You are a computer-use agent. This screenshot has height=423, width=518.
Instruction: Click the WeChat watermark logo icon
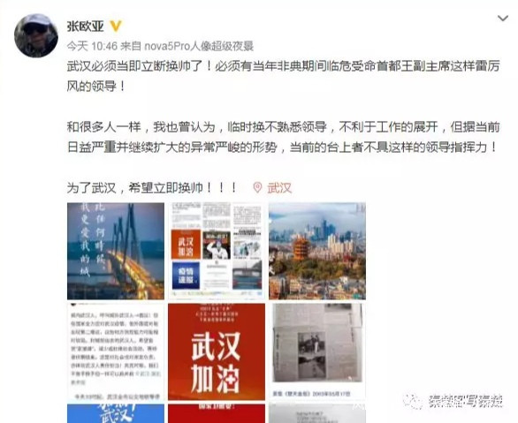tap(413, 401)
